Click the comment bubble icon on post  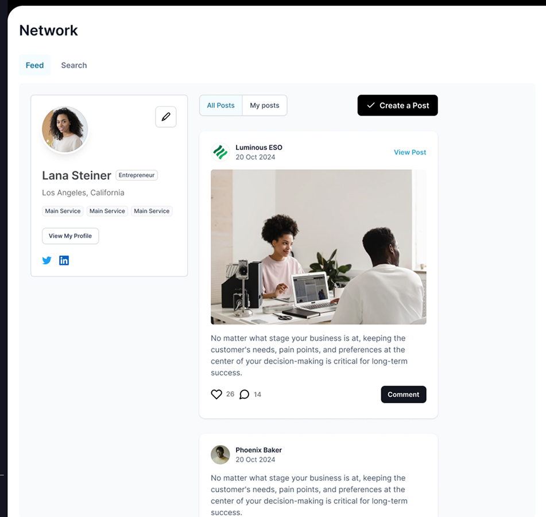pos(245,395)
